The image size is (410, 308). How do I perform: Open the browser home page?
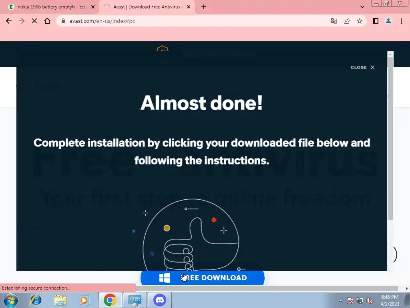[x=47, y=21]
